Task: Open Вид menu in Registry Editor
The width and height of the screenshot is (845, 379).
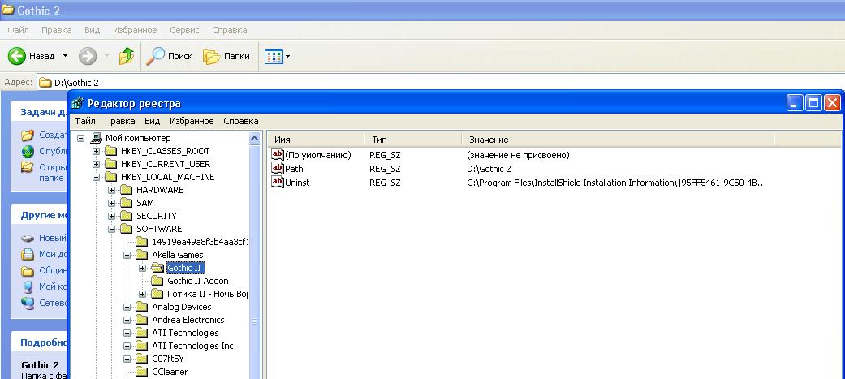Action: point(152,121)
